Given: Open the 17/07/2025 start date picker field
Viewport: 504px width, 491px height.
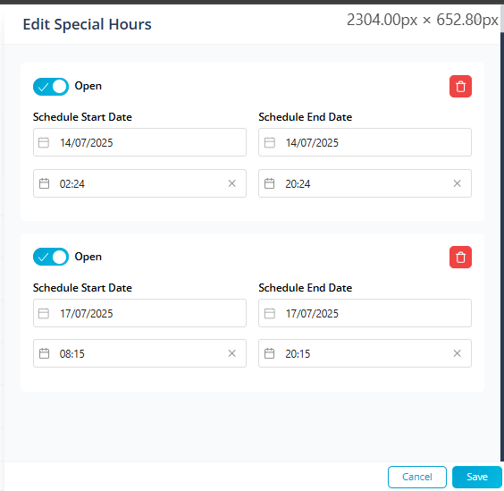Looking at the screenshot, I should 139,313.
